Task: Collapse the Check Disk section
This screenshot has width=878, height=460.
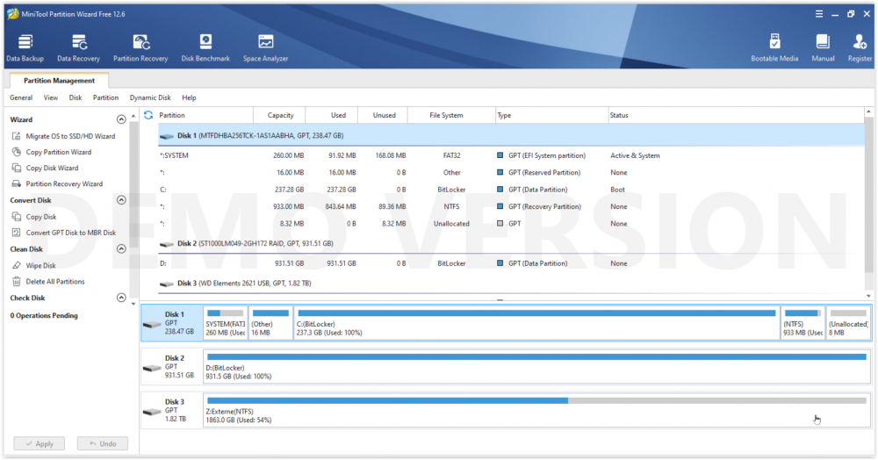Action: 121,298
